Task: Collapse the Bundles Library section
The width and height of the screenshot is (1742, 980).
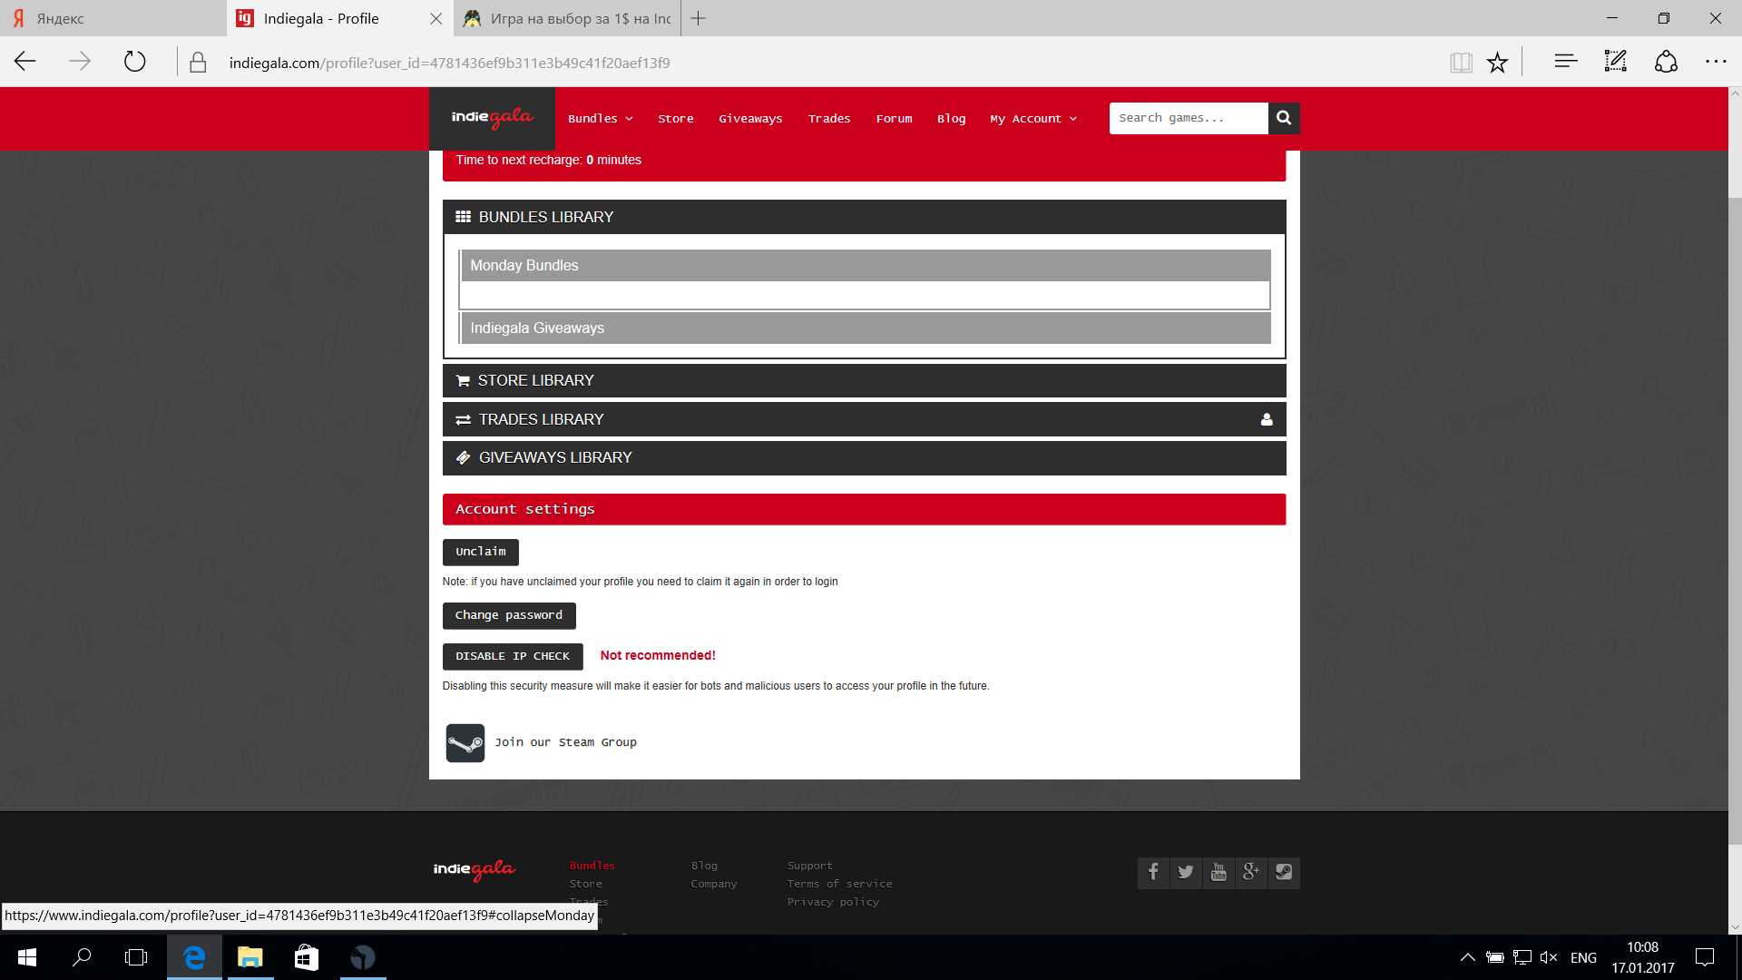Action: tap(864, 217)
